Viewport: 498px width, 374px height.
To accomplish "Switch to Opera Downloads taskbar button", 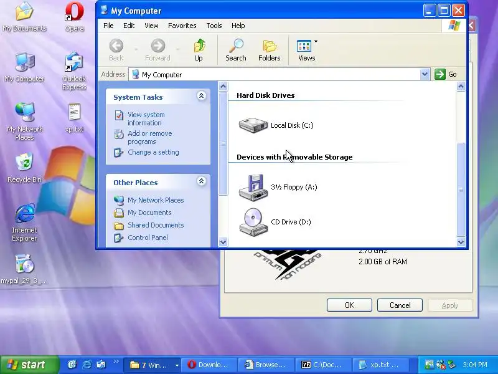I will 209,365.
